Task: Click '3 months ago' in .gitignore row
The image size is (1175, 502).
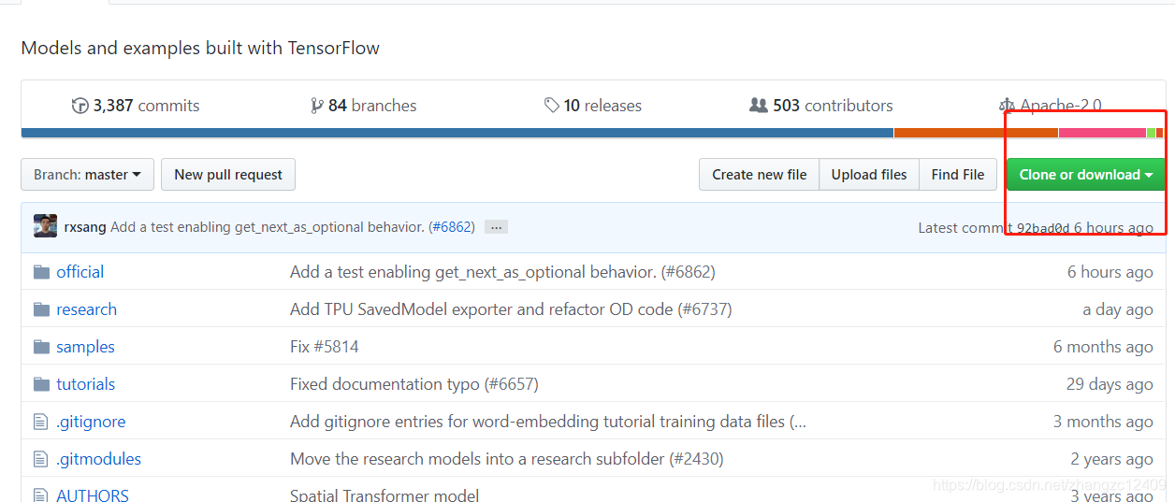Action: pos(1103,422)
